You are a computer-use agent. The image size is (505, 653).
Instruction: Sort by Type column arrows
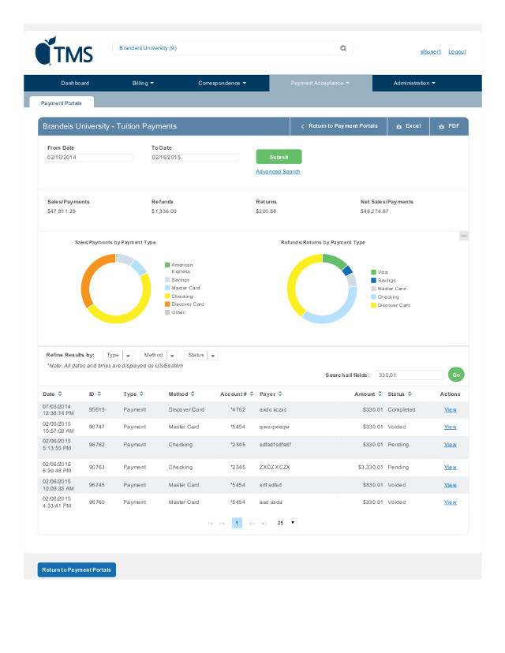[x=141, y=394]
